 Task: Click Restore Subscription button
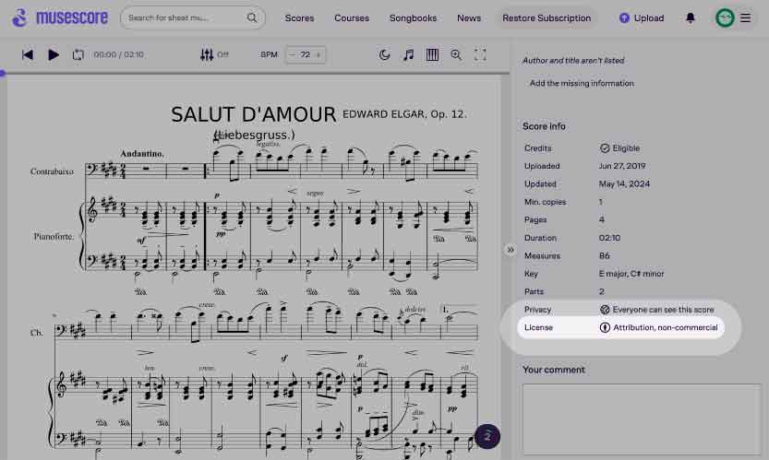(546, 18)
